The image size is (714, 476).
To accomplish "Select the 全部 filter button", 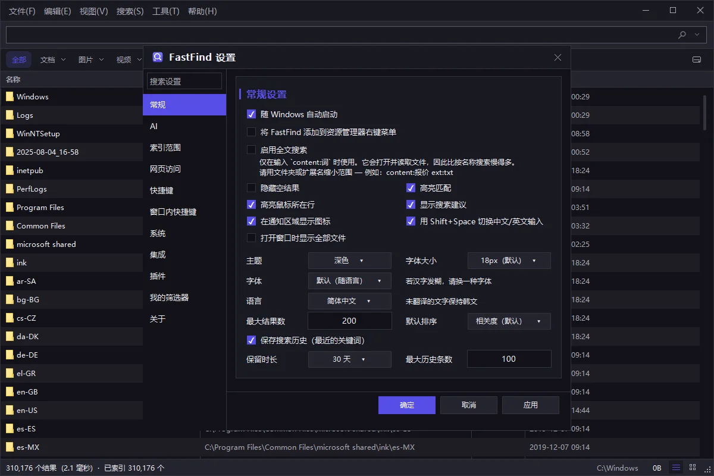I will (x=19, y=59).
